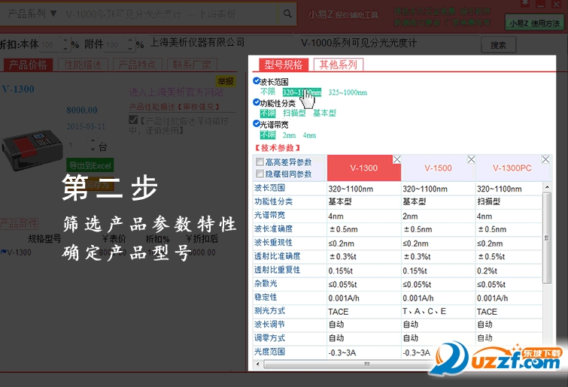Click the V-1300 product name link

(18, 89)
